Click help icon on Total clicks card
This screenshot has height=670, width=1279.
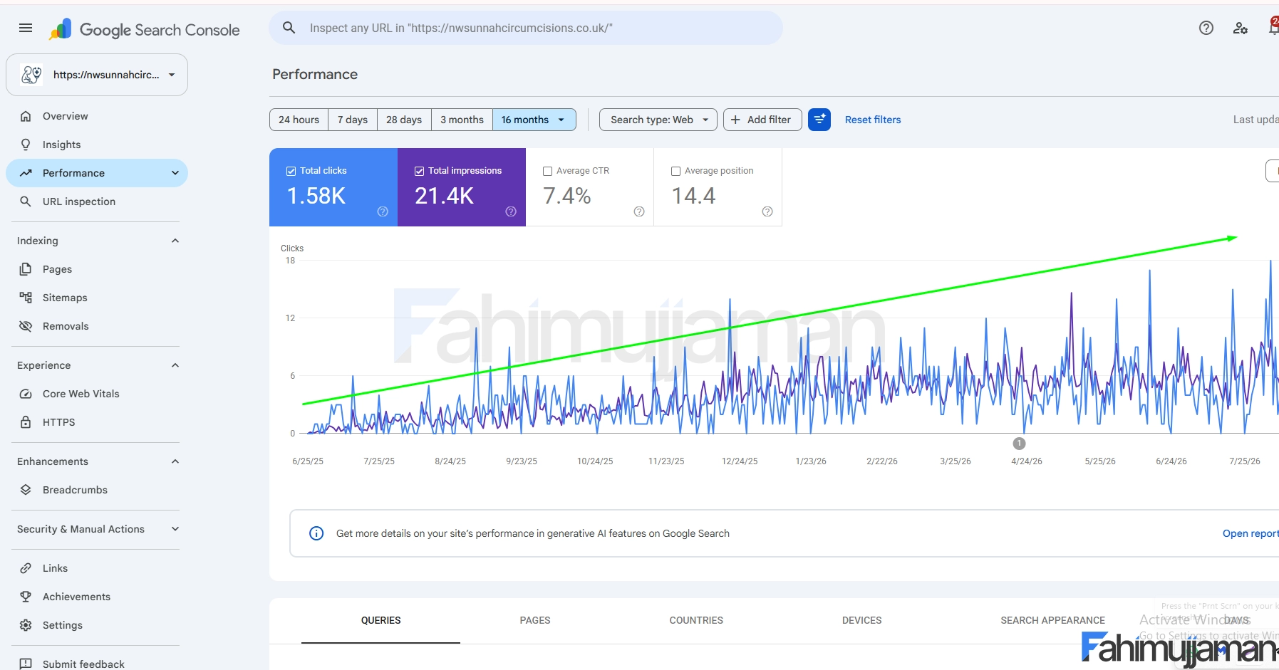[x=383, y=211]
